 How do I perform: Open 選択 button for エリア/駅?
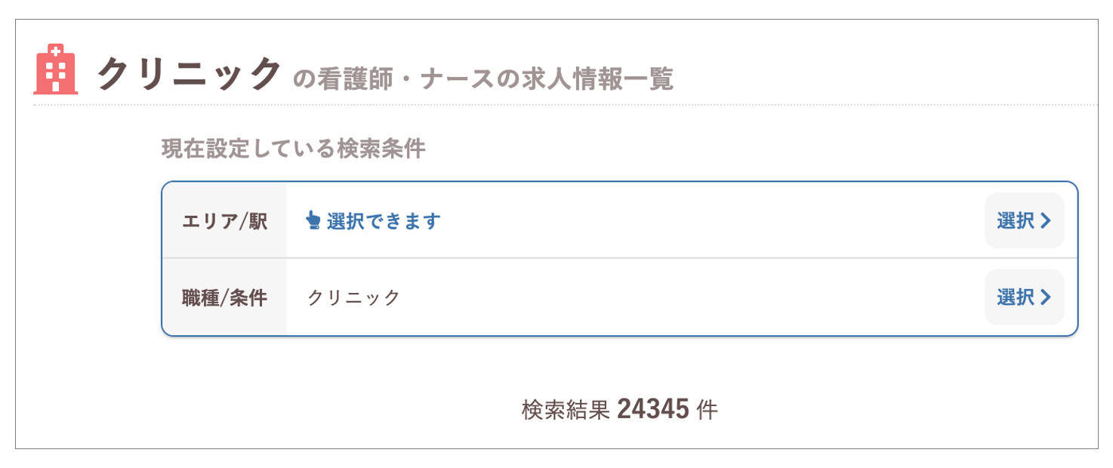[x=1025, y=220]
